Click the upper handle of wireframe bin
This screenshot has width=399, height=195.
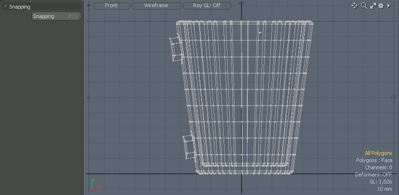tap(175, 49)
